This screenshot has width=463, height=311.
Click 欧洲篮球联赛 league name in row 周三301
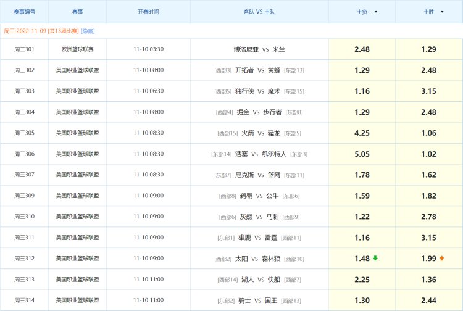[x=77, y=49]
